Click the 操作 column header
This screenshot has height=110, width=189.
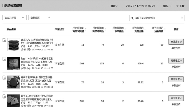[x=176, y=29]
